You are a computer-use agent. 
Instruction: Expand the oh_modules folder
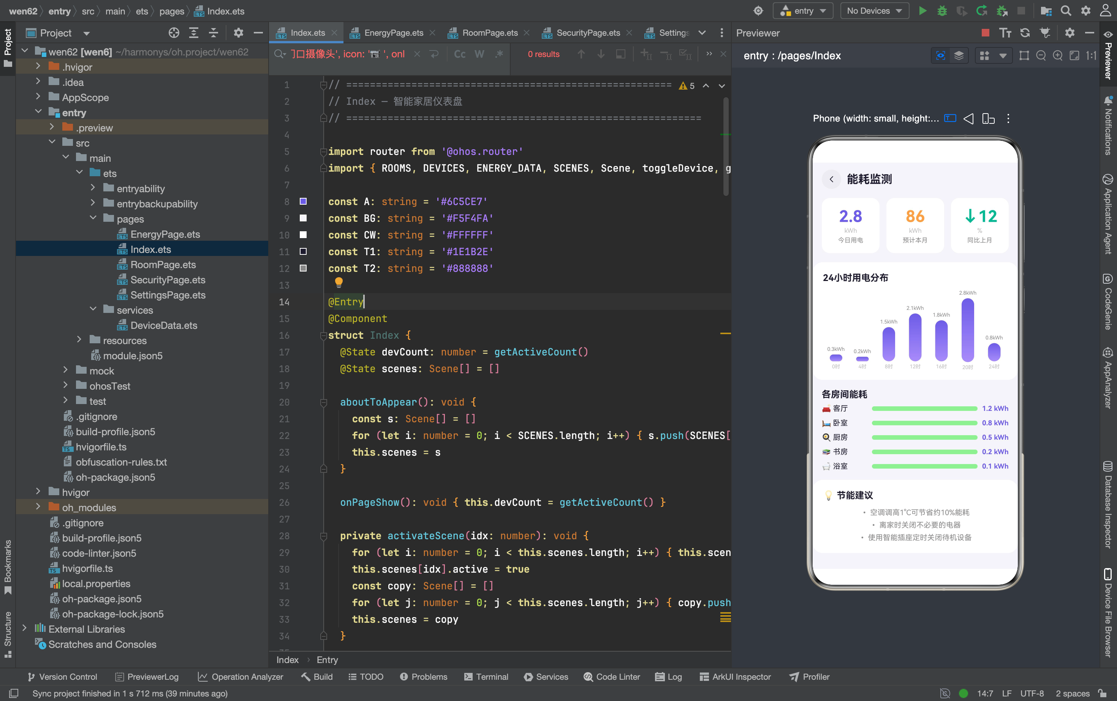[38, 507]
